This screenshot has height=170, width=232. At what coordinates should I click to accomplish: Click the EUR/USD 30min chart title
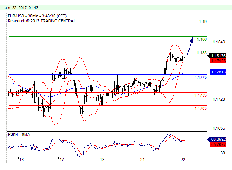click(34, 16)
